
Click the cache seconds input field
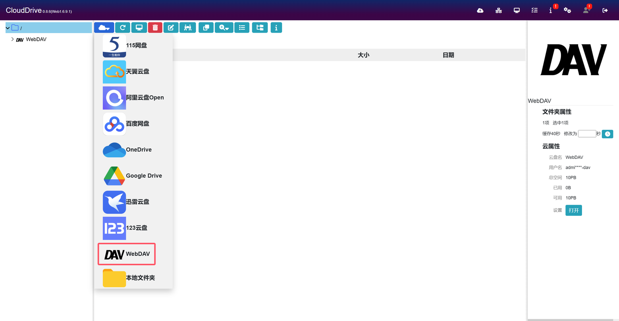587,133
